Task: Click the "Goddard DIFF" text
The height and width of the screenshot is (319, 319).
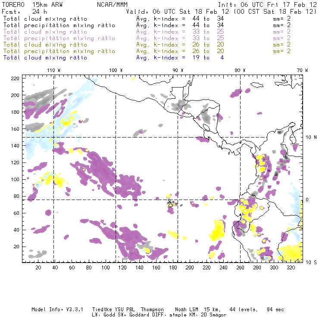Action: tap(147, 315)
